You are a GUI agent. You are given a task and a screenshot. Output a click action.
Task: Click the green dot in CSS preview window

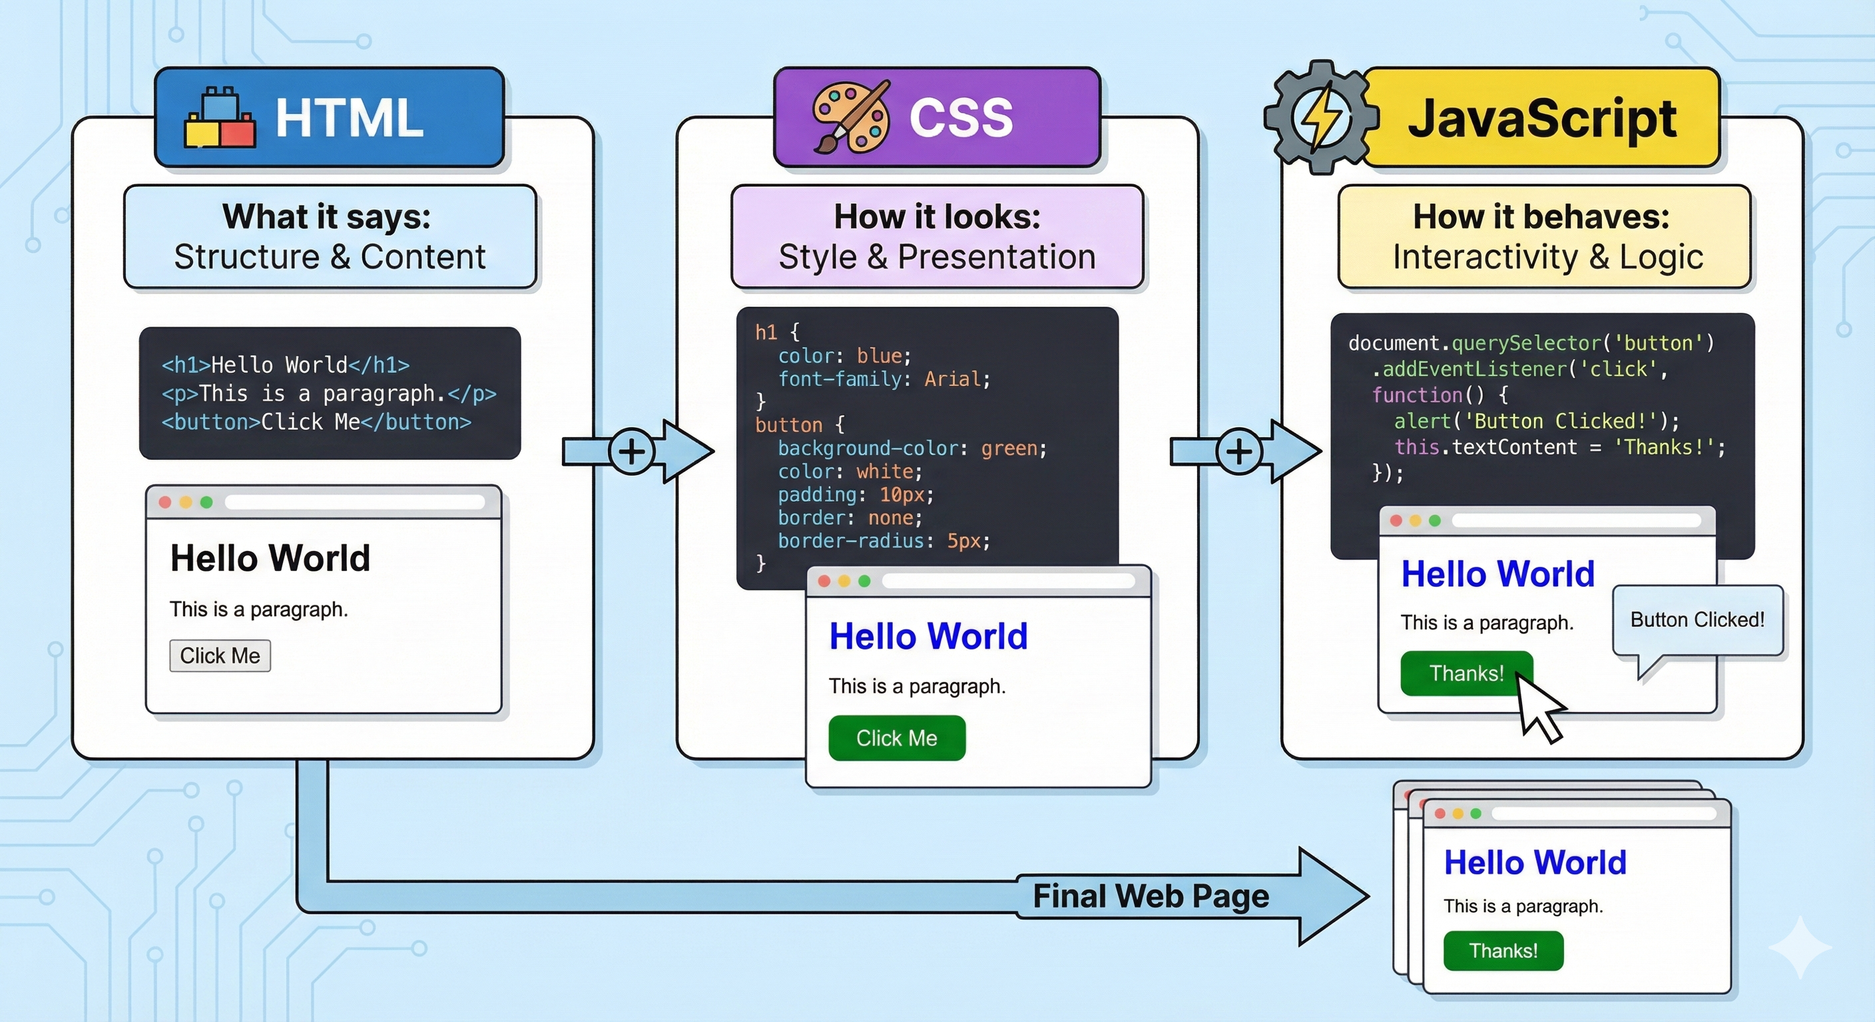[865, 581]
